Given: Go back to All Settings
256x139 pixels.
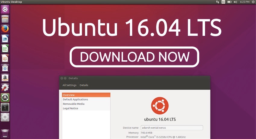Looking at the screenshot, I should (69, 85).
